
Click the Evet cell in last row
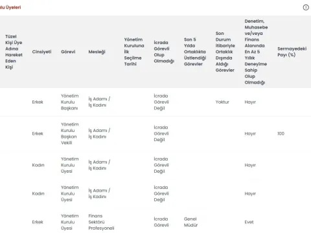249,222
